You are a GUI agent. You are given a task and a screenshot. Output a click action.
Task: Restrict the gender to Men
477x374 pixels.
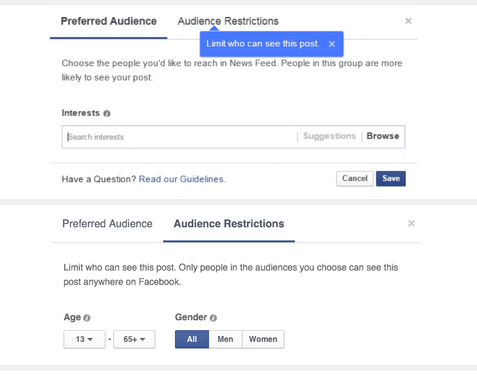pyautogui.click(x=225, y=339)
